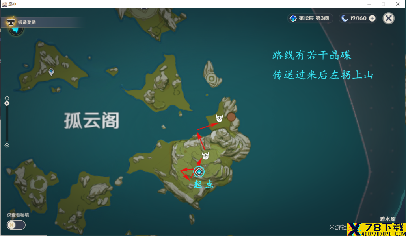Open the forging rewards notification
This screenshot has width=406, height=236.
point(42,22)
